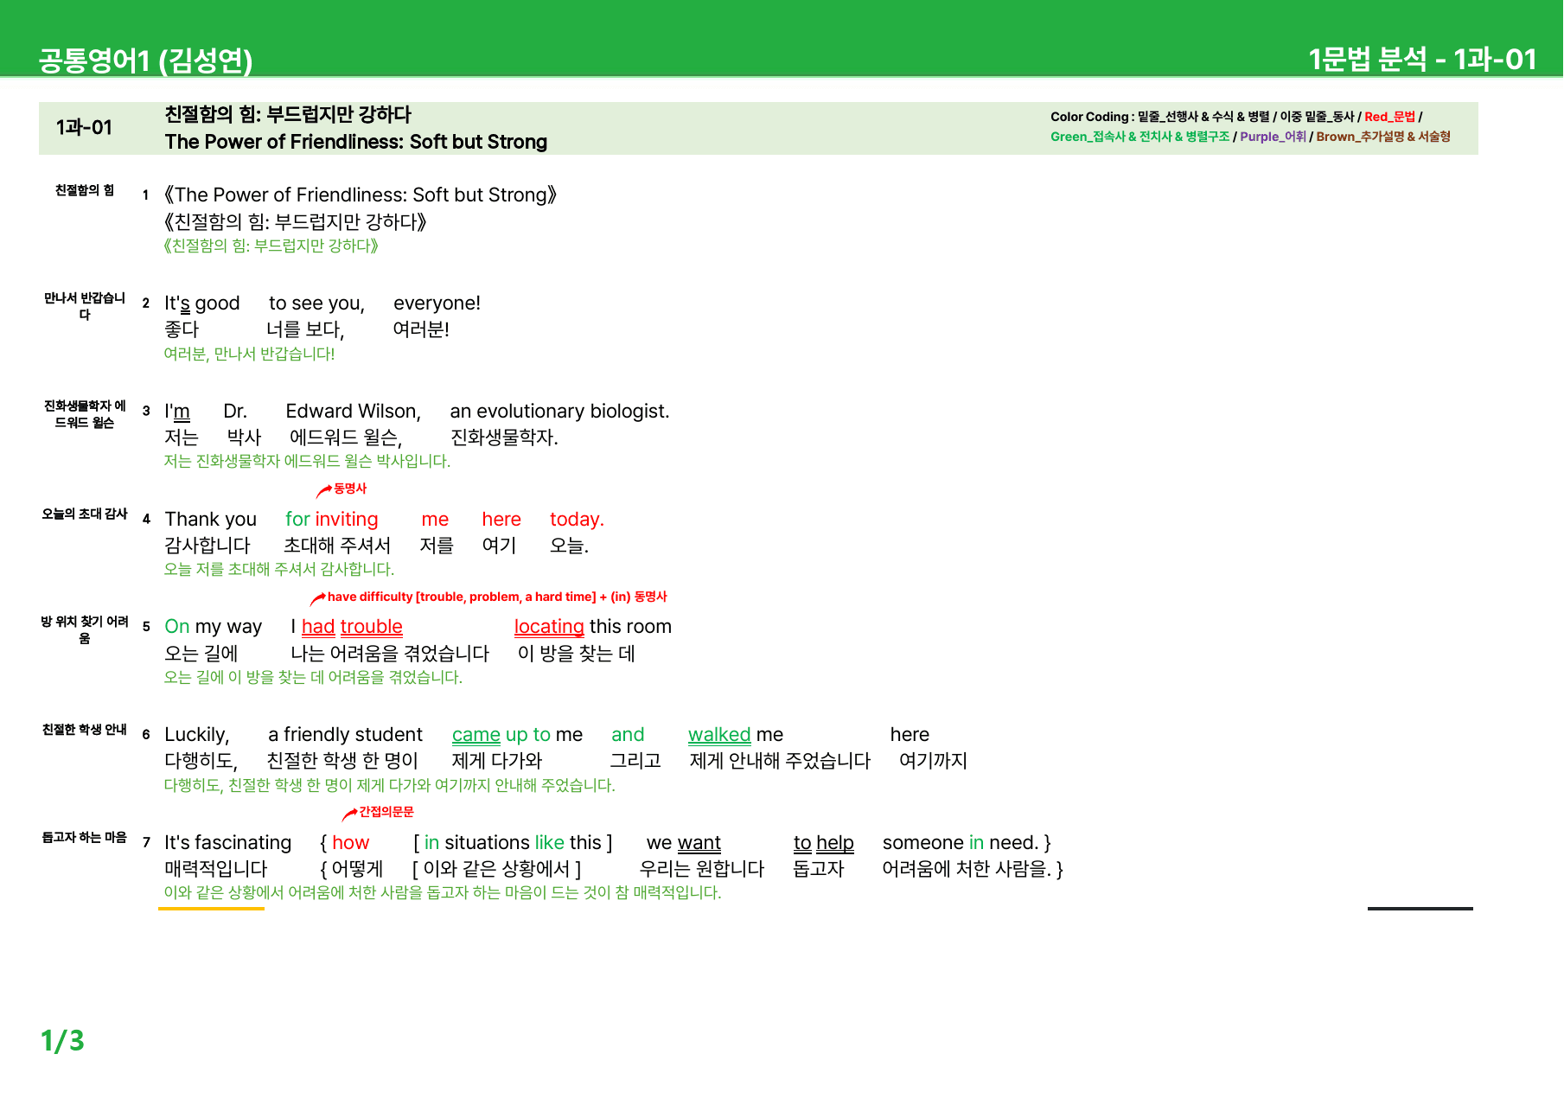Click the red note 'have difficulty [trouble, problem, a hard time]'
This screenshot has height=1105, width=1564.
(x=462, y=597)
